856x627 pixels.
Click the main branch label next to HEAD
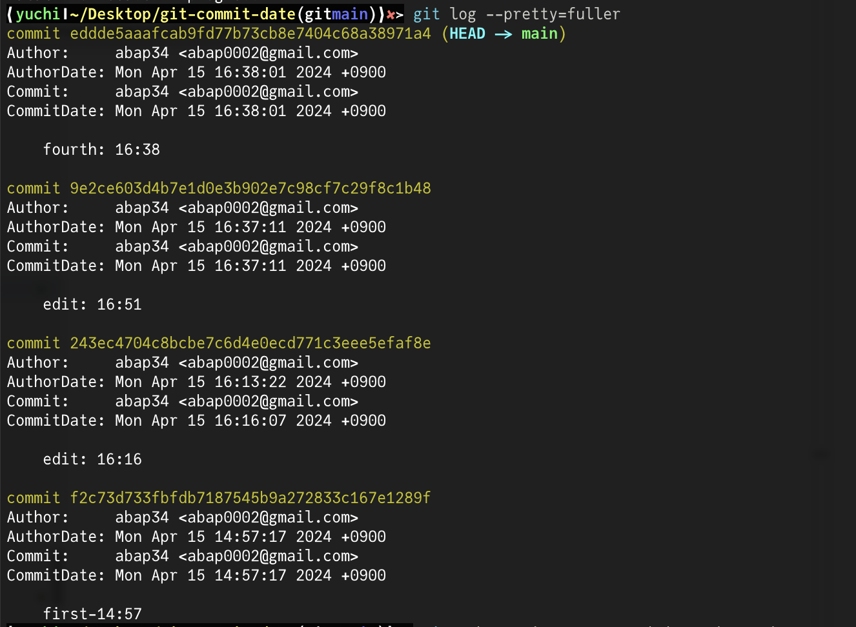(540, 34)
